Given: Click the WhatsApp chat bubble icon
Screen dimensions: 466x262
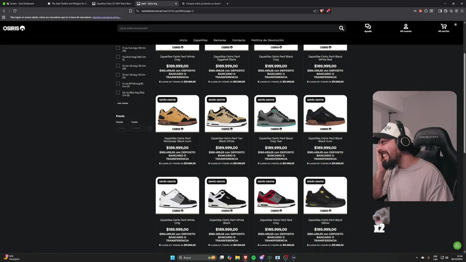Looking at the screenshot, I should (457, 246).
